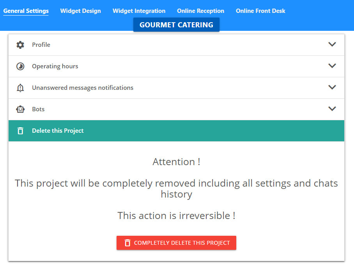The height and width of the screenshot is (267, 354).
Task: Expand Unanswered messages notifications chevron
Action: pyautogui.click(x=332, y=87)
